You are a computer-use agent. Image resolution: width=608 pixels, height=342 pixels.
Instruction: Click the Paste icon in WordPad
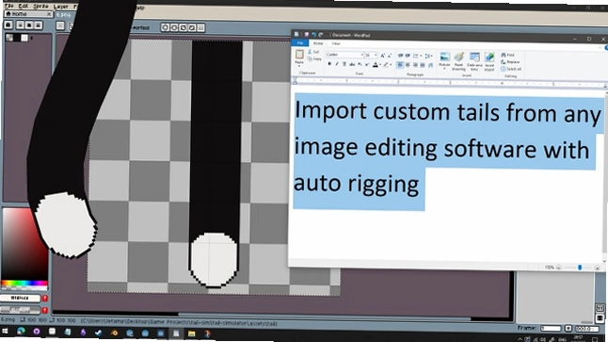[x=299, y=57]
